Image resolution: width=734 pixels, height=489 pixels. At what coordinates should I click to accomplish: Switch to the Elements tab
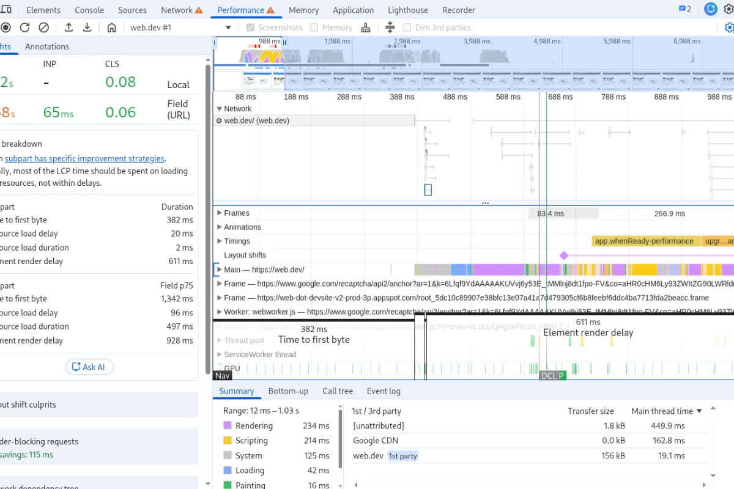click(43, 10)
